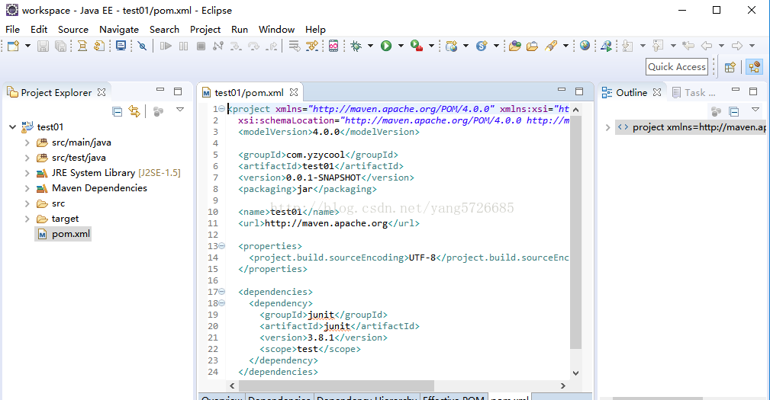Click the Disconnect toolbar icon
Screen dimensions: 770x400
(x=218, y=46)
